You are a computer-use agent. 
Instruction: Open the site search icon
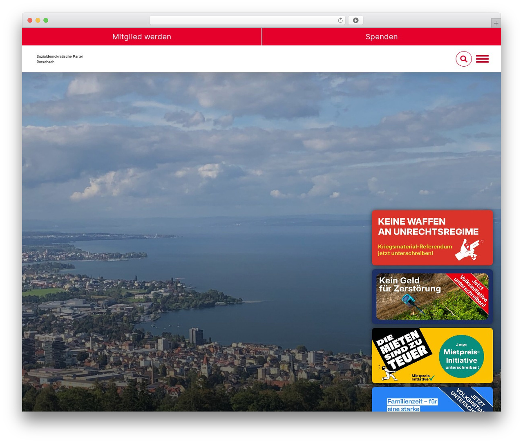[464, 59]
